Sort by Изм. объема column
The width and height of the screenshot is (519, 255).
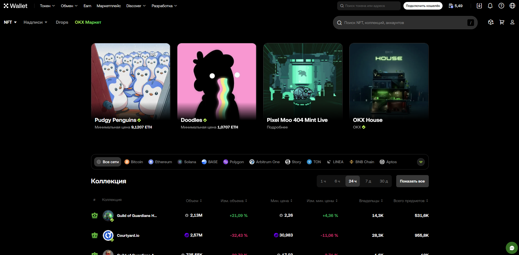click(234, 201)
